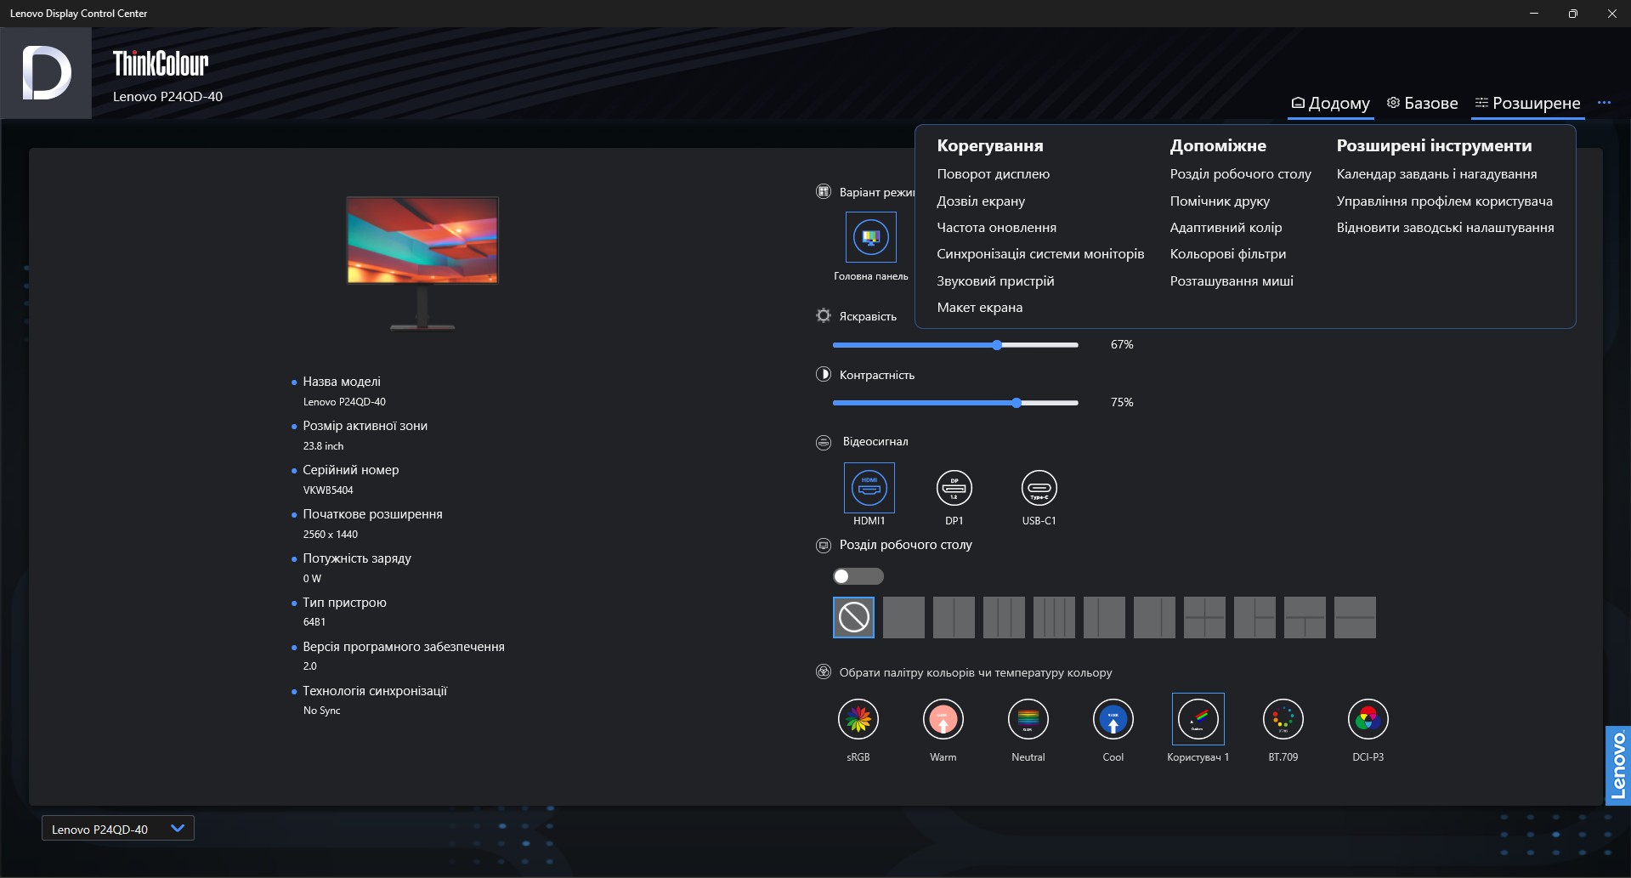Viewport: 1631px width, 878px height.
Task: Open the three-dots more options menu
Action: [x=1604, y=103]
